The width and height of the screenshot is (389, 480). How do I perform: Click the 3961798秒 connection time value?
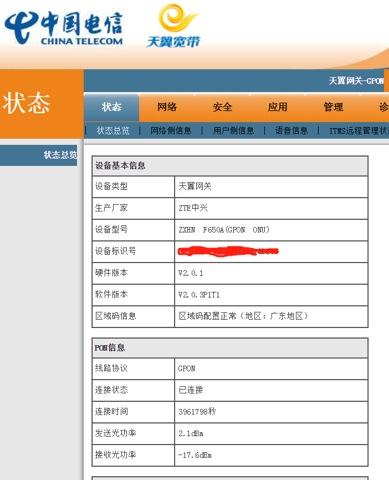pos(197,412)
